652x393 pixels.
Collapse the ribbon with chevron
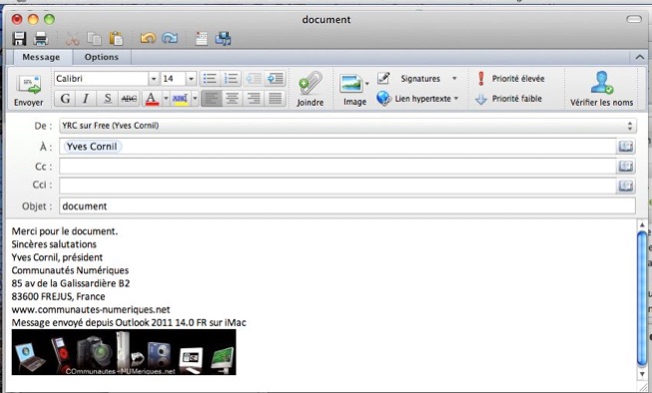[640, 57]
